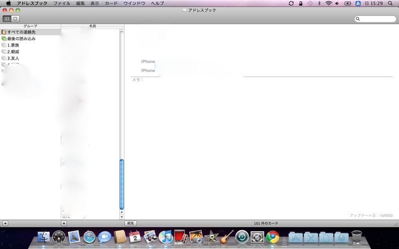Image resolution: width=399 pixels, height=249 pixels.
Task: Click the name list scroll-down arrow
Action: [x=122, y=217]
